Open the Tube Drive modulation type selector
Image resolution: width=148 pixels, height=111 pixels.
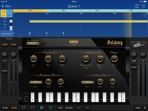pyautogui.click(x=36, y=82)
